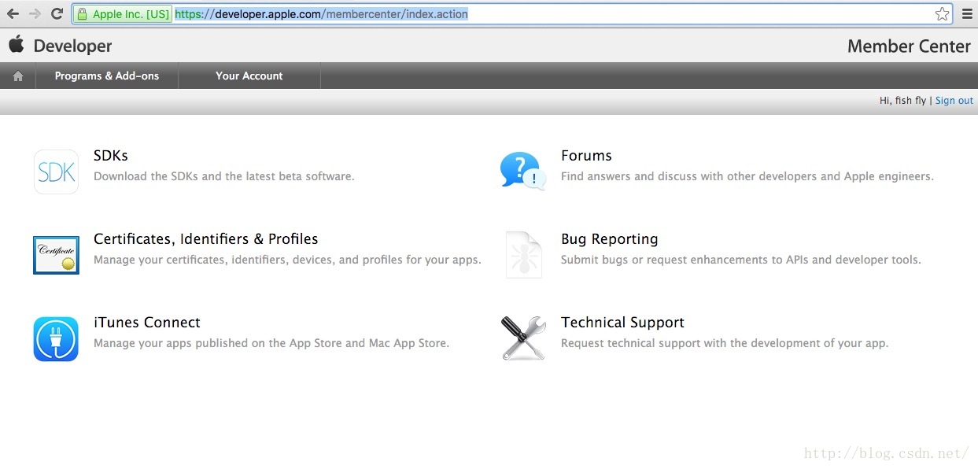Click 'Submit bugs or request enhancements' description
Viewport: 978px width, 469px height.
740,260
